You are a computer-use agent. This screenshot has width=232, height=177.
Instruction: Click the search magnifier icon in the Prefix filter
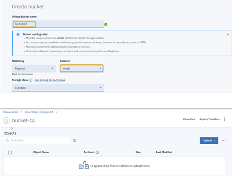click(7, 141)
